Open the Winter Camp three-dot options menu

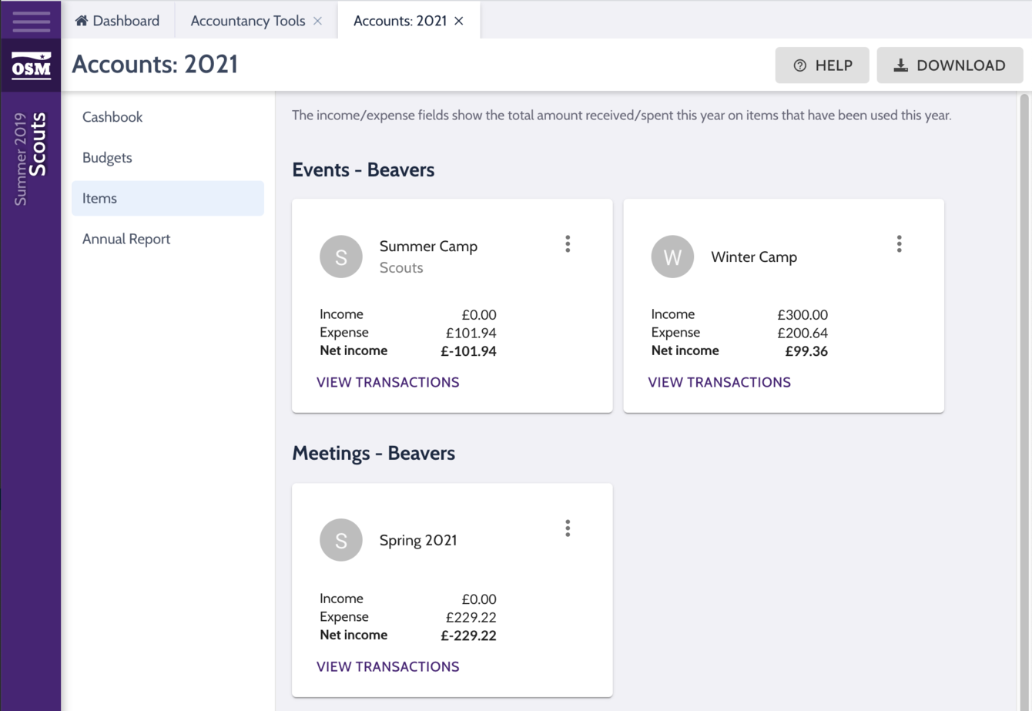899,243
